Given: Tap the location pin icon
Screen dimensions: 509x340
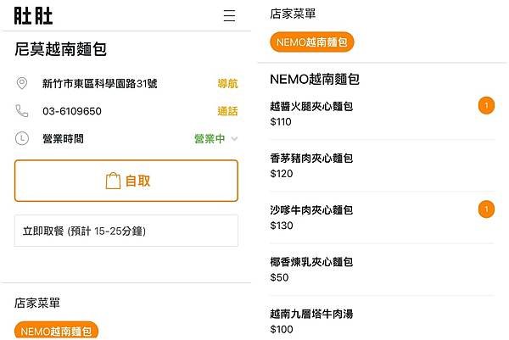Looking at the screenshot, I should pos(22,83).
